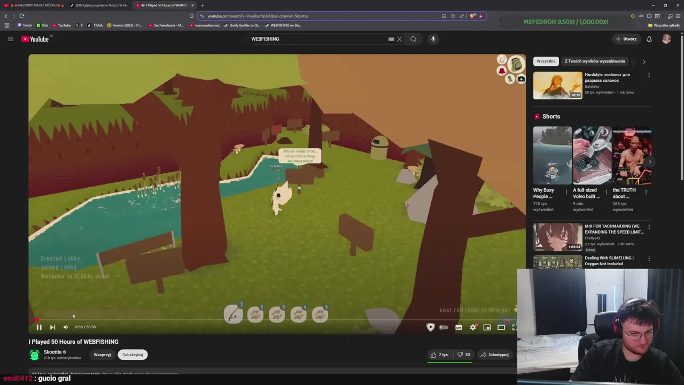Reload the current page
The width and height of the screenshot is (684, 385).
coord(22,16)
